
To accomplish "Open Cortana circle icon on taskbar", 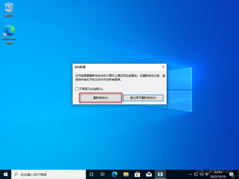I will tap(91, 174).
